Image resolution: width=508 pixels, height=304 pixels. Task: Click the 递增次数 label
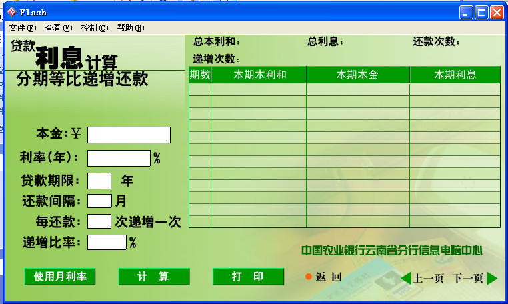(216, 59)
